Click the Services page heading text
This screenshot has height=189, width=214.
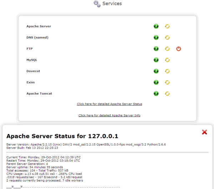pos(112,4)
